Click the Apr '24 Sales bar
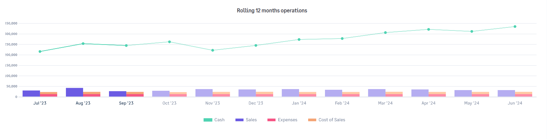This screenshot has height=139, width=547. click(420, 93)
